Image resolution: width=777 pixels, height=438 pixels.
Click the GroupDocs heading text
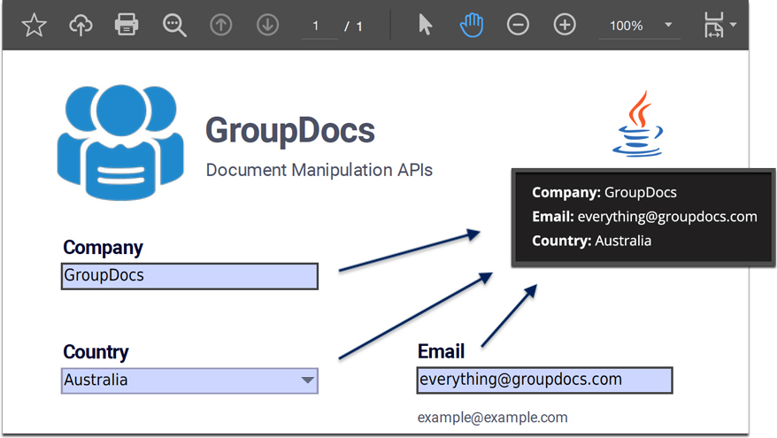[290, 131]
